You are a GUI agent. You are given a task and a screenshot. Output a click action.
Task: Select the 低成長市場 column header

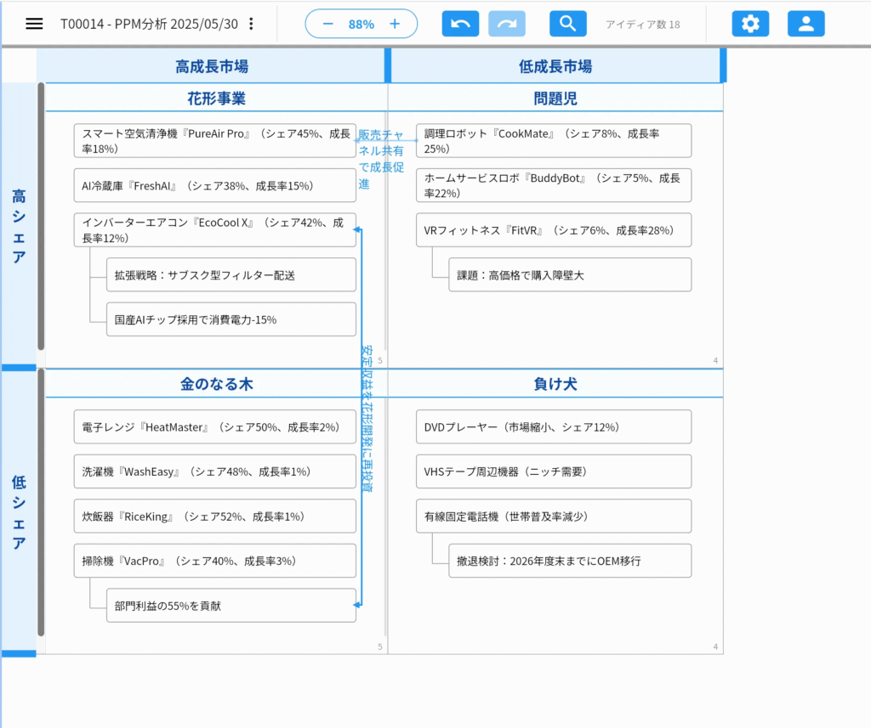tap(555, 66)
